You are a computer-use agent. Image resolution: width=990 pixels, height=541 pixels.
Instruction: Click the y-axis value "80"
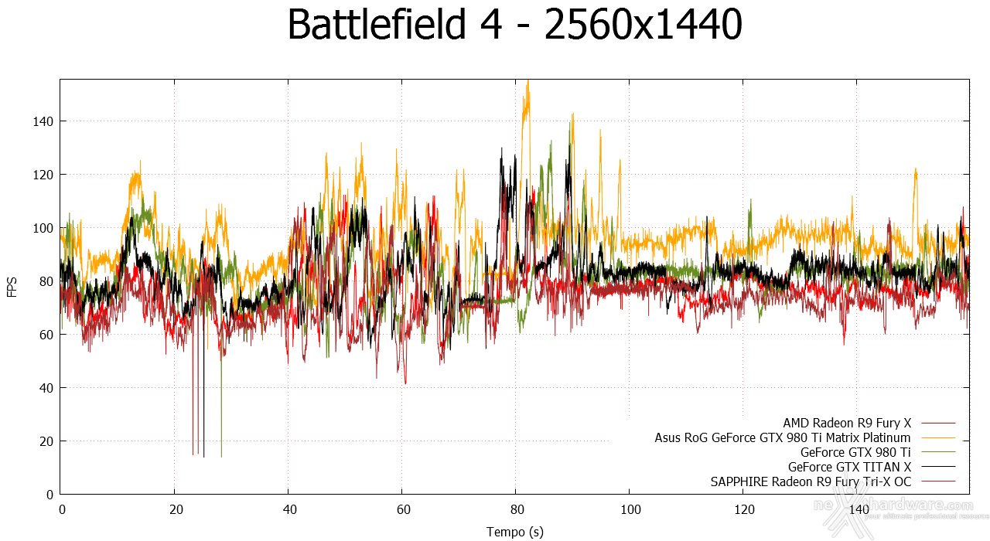46,281
